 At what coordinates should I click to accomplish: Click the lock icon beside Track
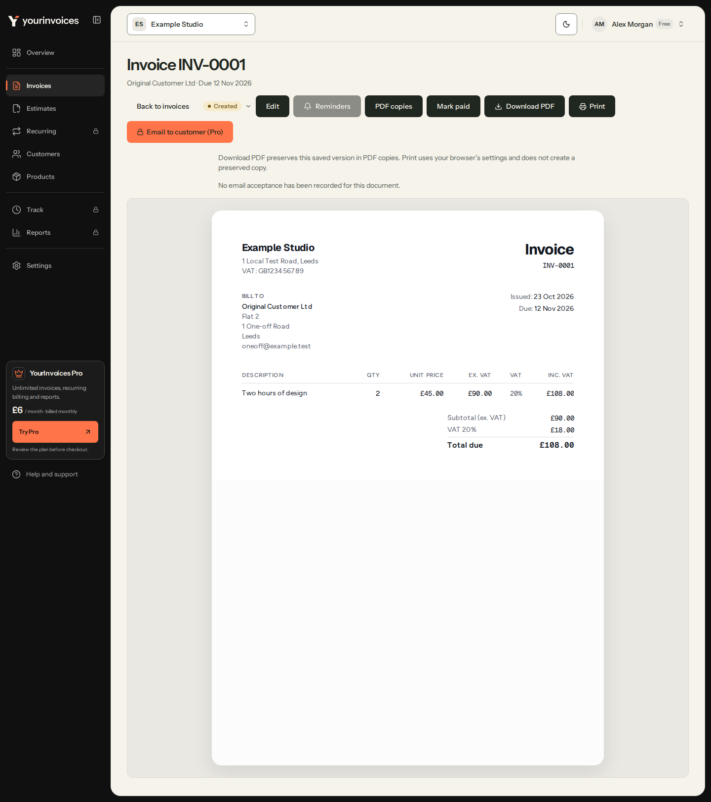(x=96, y=210)
